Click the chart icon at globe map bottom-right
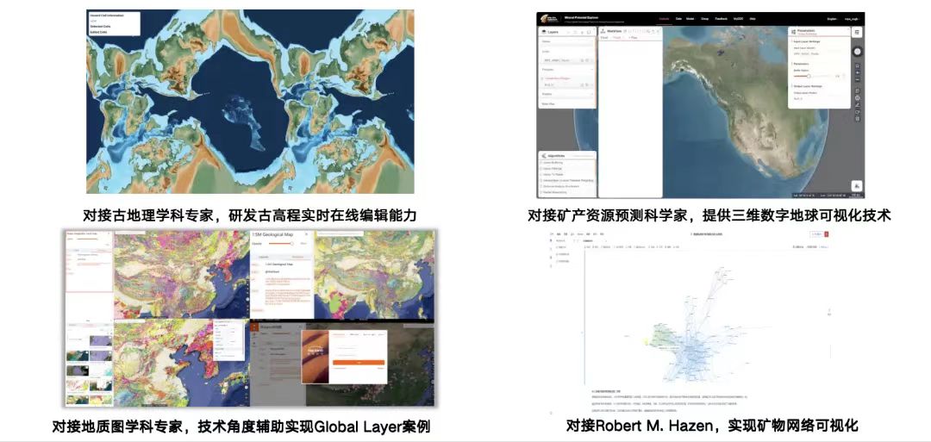931x442 pixels. pos(857,185)
